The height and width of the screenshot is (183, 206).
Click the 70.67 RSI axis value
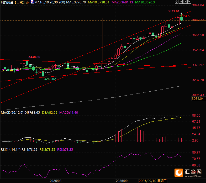[x=196, y=159]
